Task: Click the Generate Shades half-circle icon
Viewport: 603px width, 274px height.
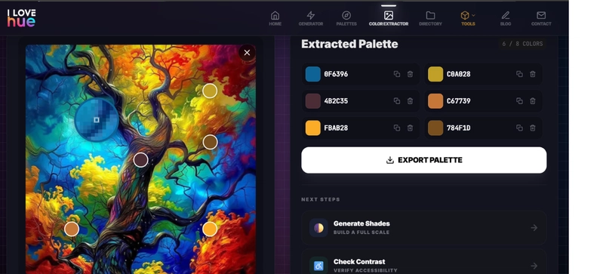Action: (318, 228)
